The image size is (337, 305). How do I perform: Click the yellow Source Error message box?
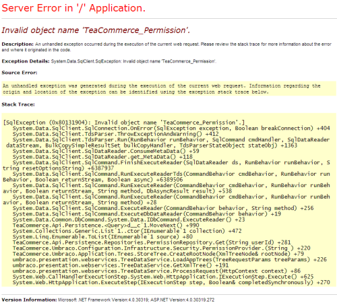point(168,89)
